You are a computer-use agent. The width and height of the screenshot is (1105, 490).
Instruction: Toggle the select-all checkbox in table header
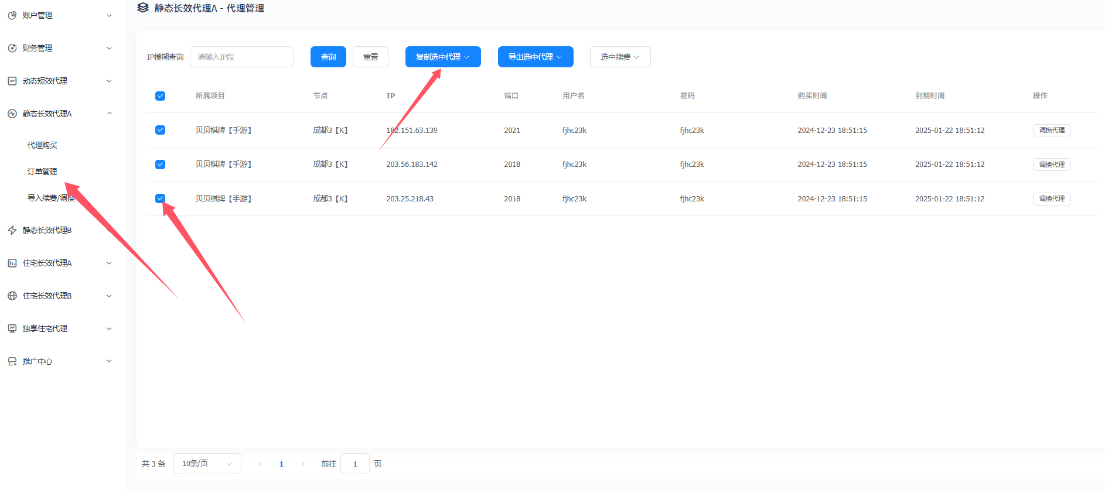160,96
